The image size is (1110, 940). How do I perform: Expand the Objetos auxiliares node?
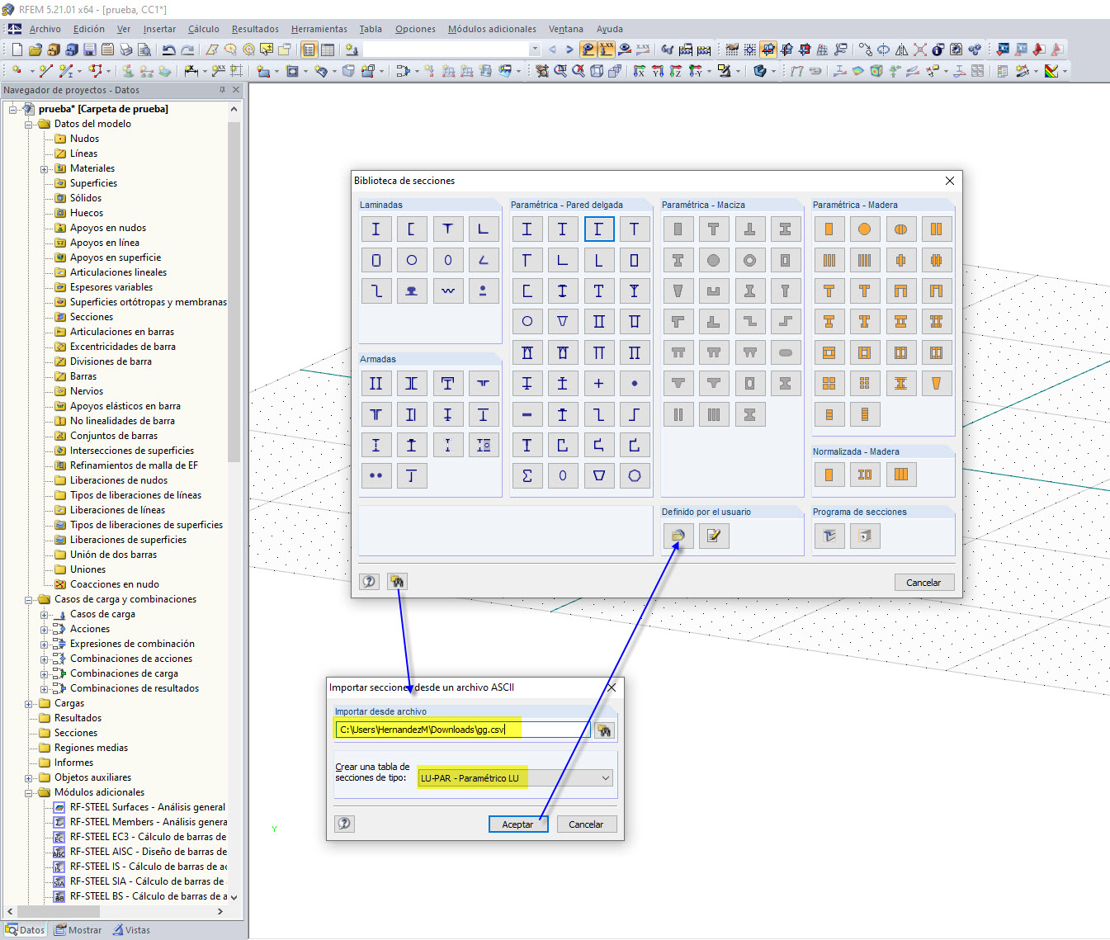pyautogui.click(x=29, y=778)
